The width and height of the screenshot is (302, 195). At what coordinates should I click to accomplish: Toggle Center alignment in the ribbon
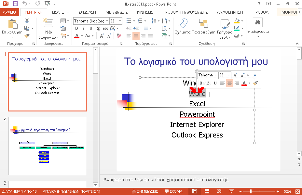tap(136, 36)
